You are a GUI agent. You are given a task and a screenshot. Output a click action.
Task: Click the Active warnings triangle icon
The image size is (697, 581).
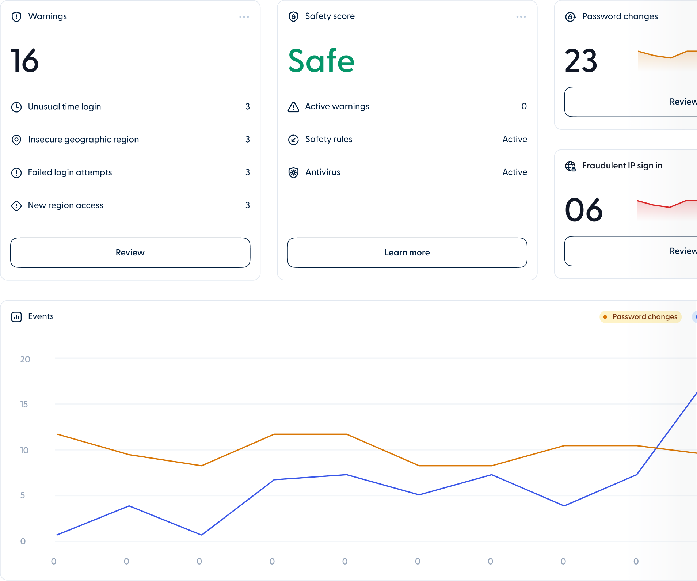coord(293,107)
